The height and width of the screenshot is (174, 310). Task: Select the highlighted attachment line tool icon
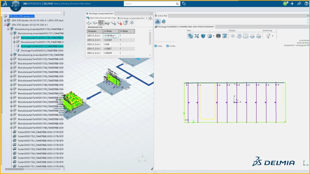(101, 23)
